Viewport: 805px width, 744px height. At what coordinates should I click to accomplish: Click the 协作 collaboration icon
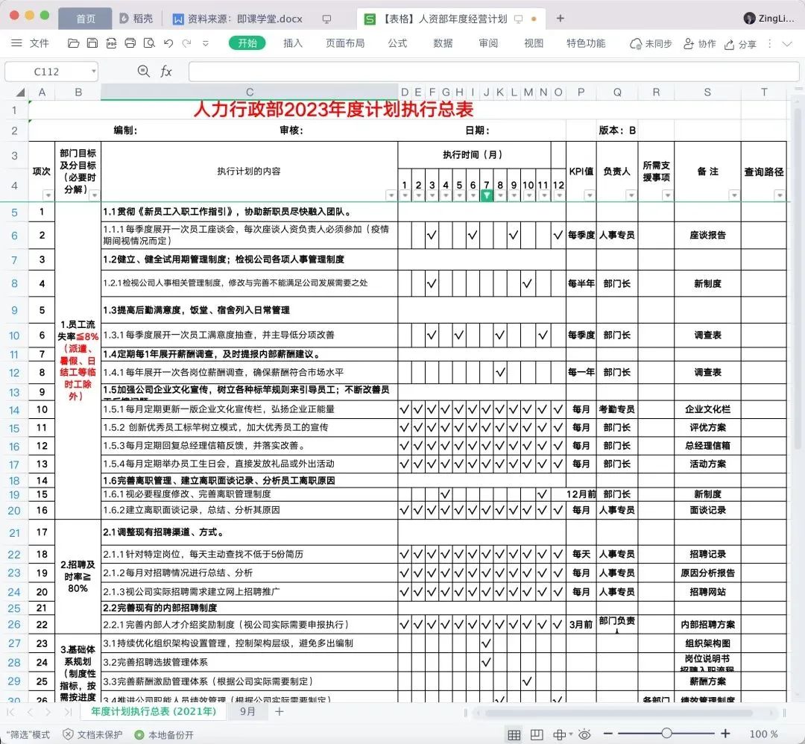[x=689, y=44]
